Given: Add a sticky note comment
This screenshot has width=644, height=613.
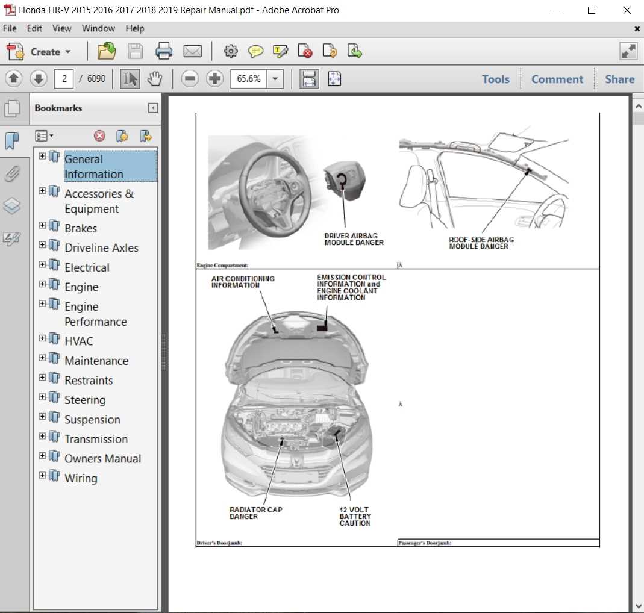Looking at the screenshot, I should pyautogui.click(x=255, y=52).
